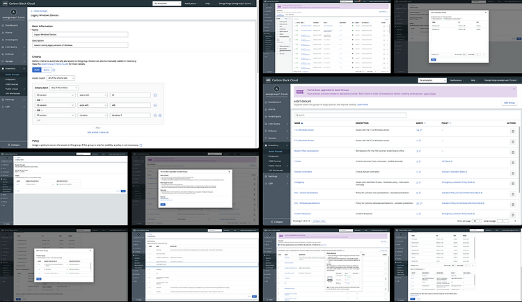Open the Help menu in the Legacy Windows Devices window header

tap(208, 3)
